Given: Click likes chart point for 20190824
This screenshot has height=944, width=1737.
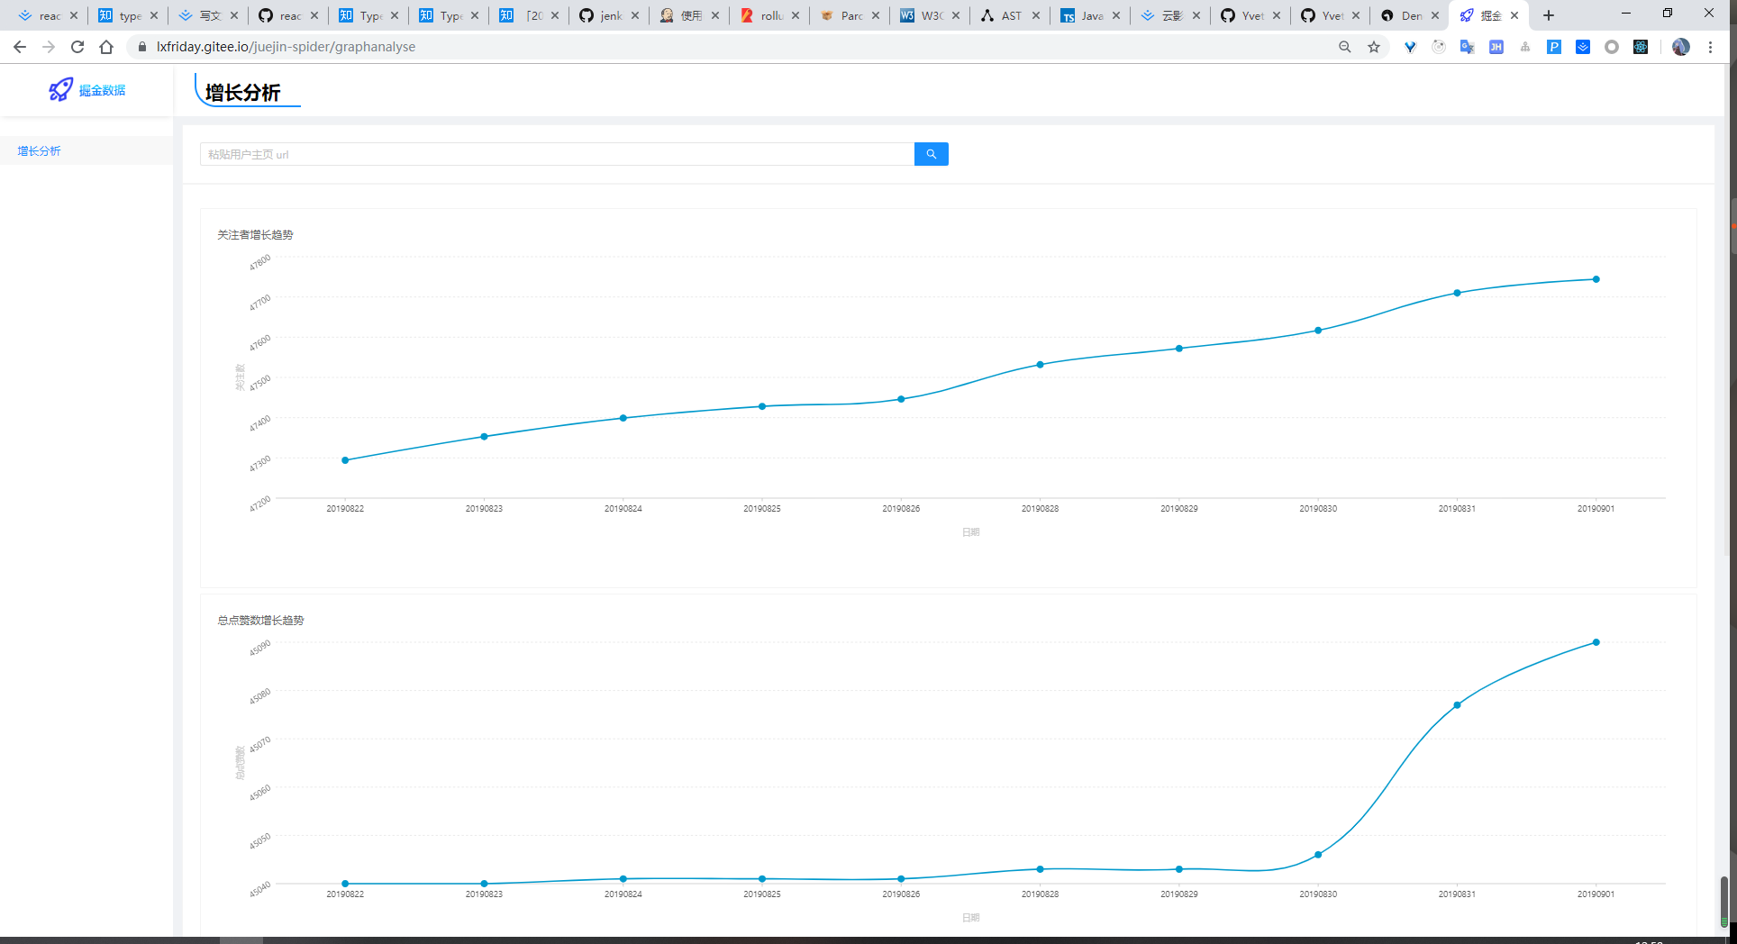Looking at the screenshot, I should click(x=623, y=879).
